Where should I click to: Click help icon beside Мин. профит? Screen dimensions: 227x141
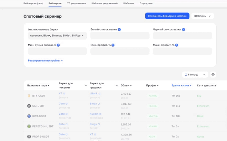point(113,45)
